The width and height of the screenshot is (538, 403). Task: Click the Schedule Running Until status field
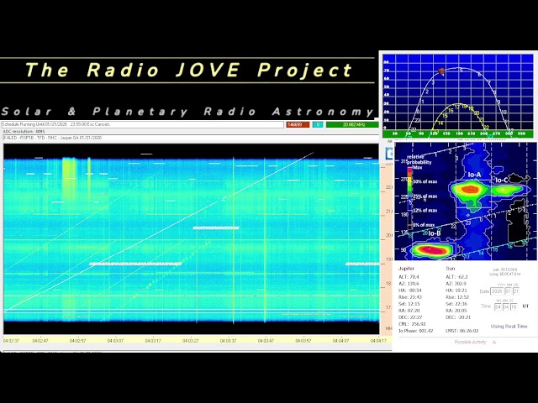pos(142,124)
